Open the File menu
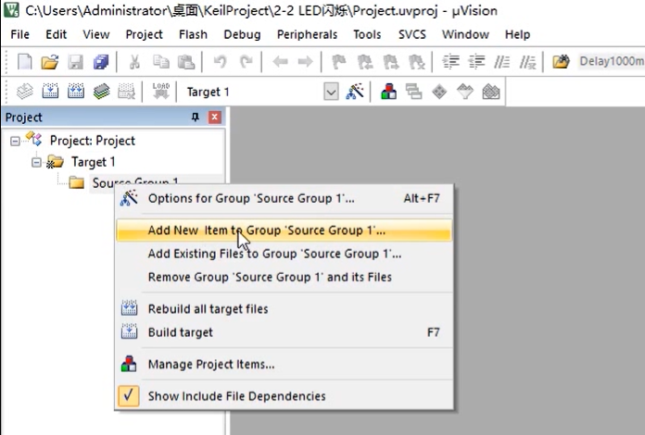645x435 pixels. pyautogui.click(x=19, y=34)
